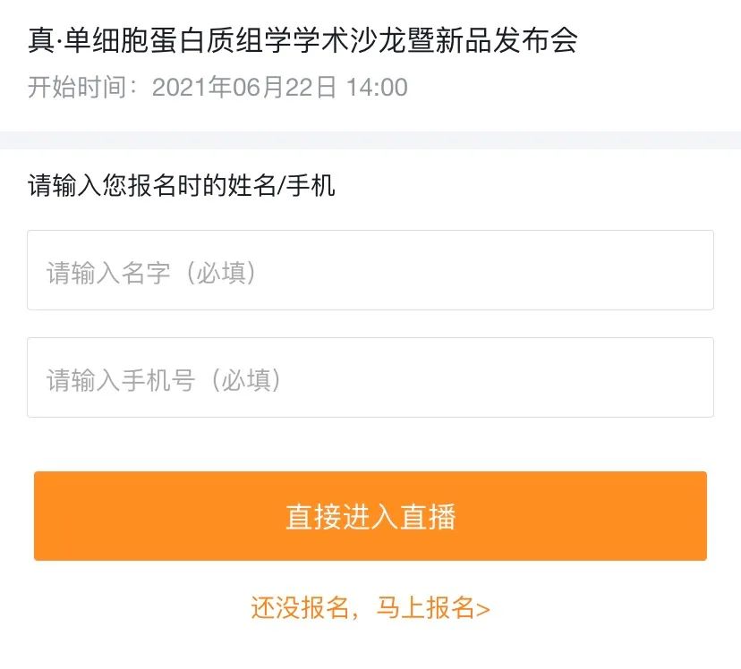
Task: Select the 请输入名字（必填）placeholder box
Action: (x=370, y=271)
